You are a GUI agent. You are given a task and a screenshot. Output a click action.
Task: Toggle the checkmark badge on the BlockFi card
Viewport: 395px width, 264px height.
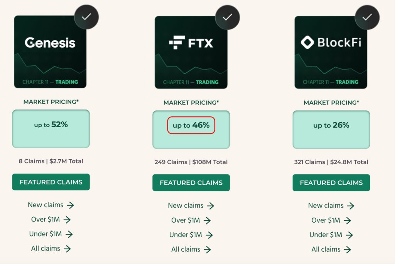pyautogui.click(x=367, y=17)
